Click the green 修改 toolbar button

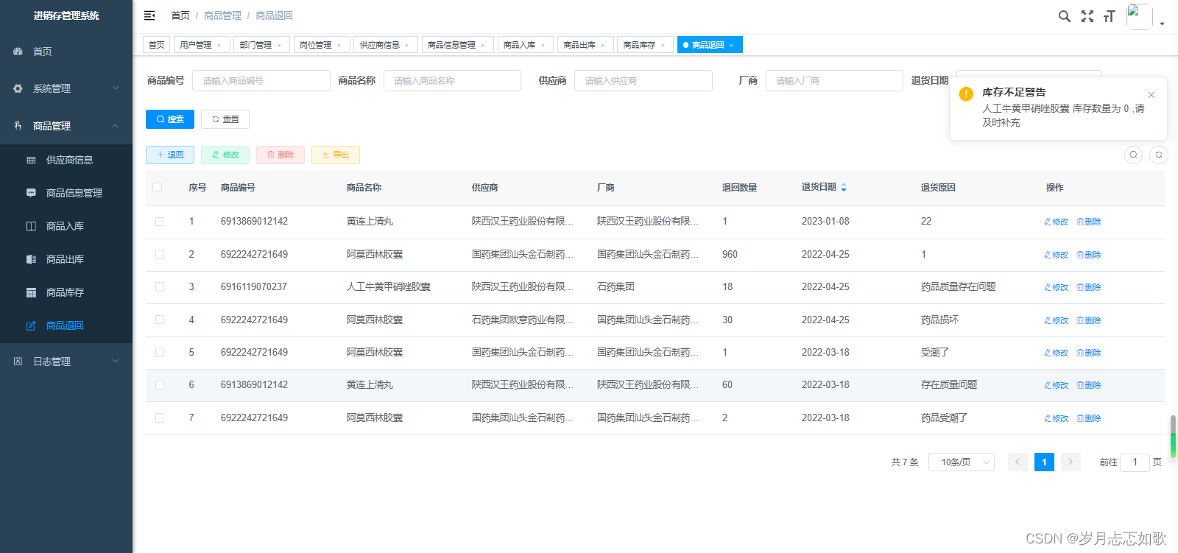pos(225,155)
